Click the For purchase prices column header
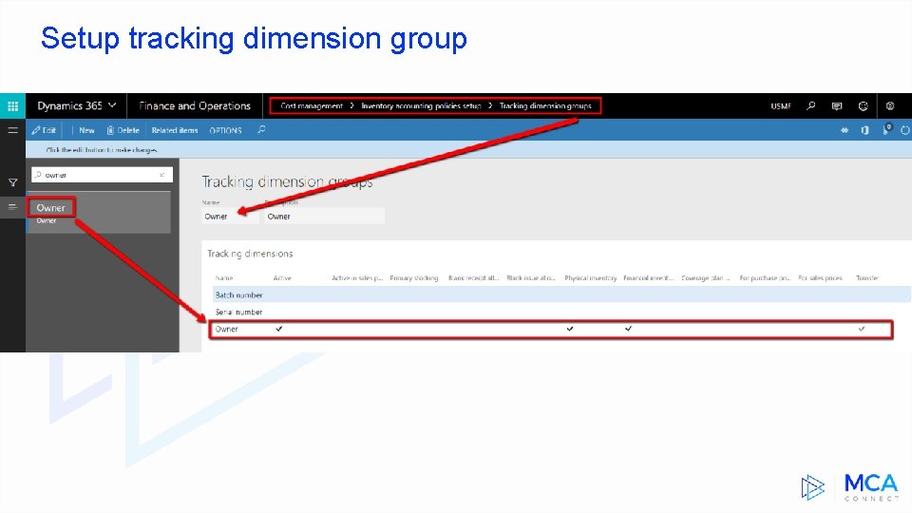912x513 pixels. click(x=764, y=278)
